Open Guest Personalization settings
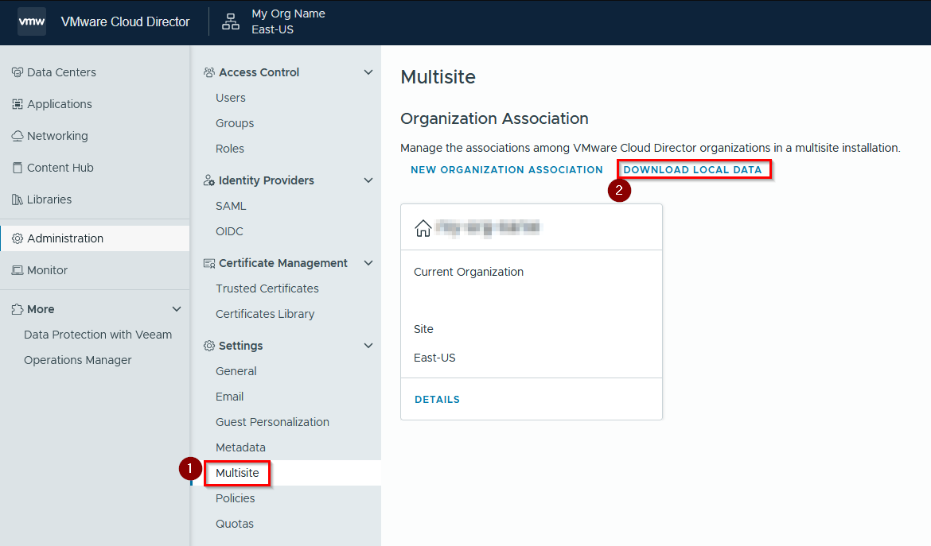Viewport: 931px width, 546px height. coord(272,422)
